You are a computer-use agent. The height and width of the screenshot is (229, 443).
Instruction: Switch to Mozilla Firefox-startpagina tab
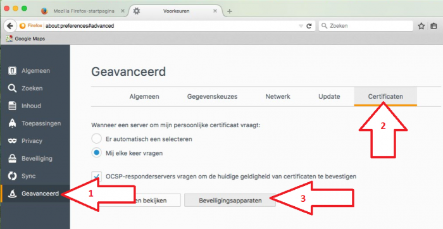point(83,11)
